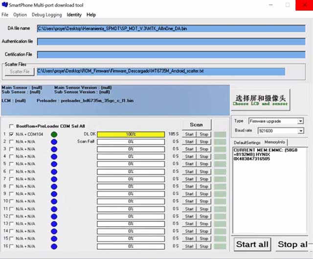313x259 pixels.
Task: Uncheck the port 1 N/A + COM104 checkbox
Action: tap(11, 134)
